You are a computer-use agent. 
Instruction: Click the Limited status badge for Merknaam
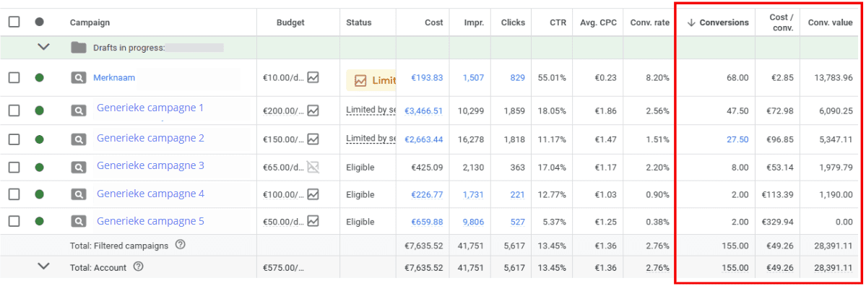click(x=371, y=80)
